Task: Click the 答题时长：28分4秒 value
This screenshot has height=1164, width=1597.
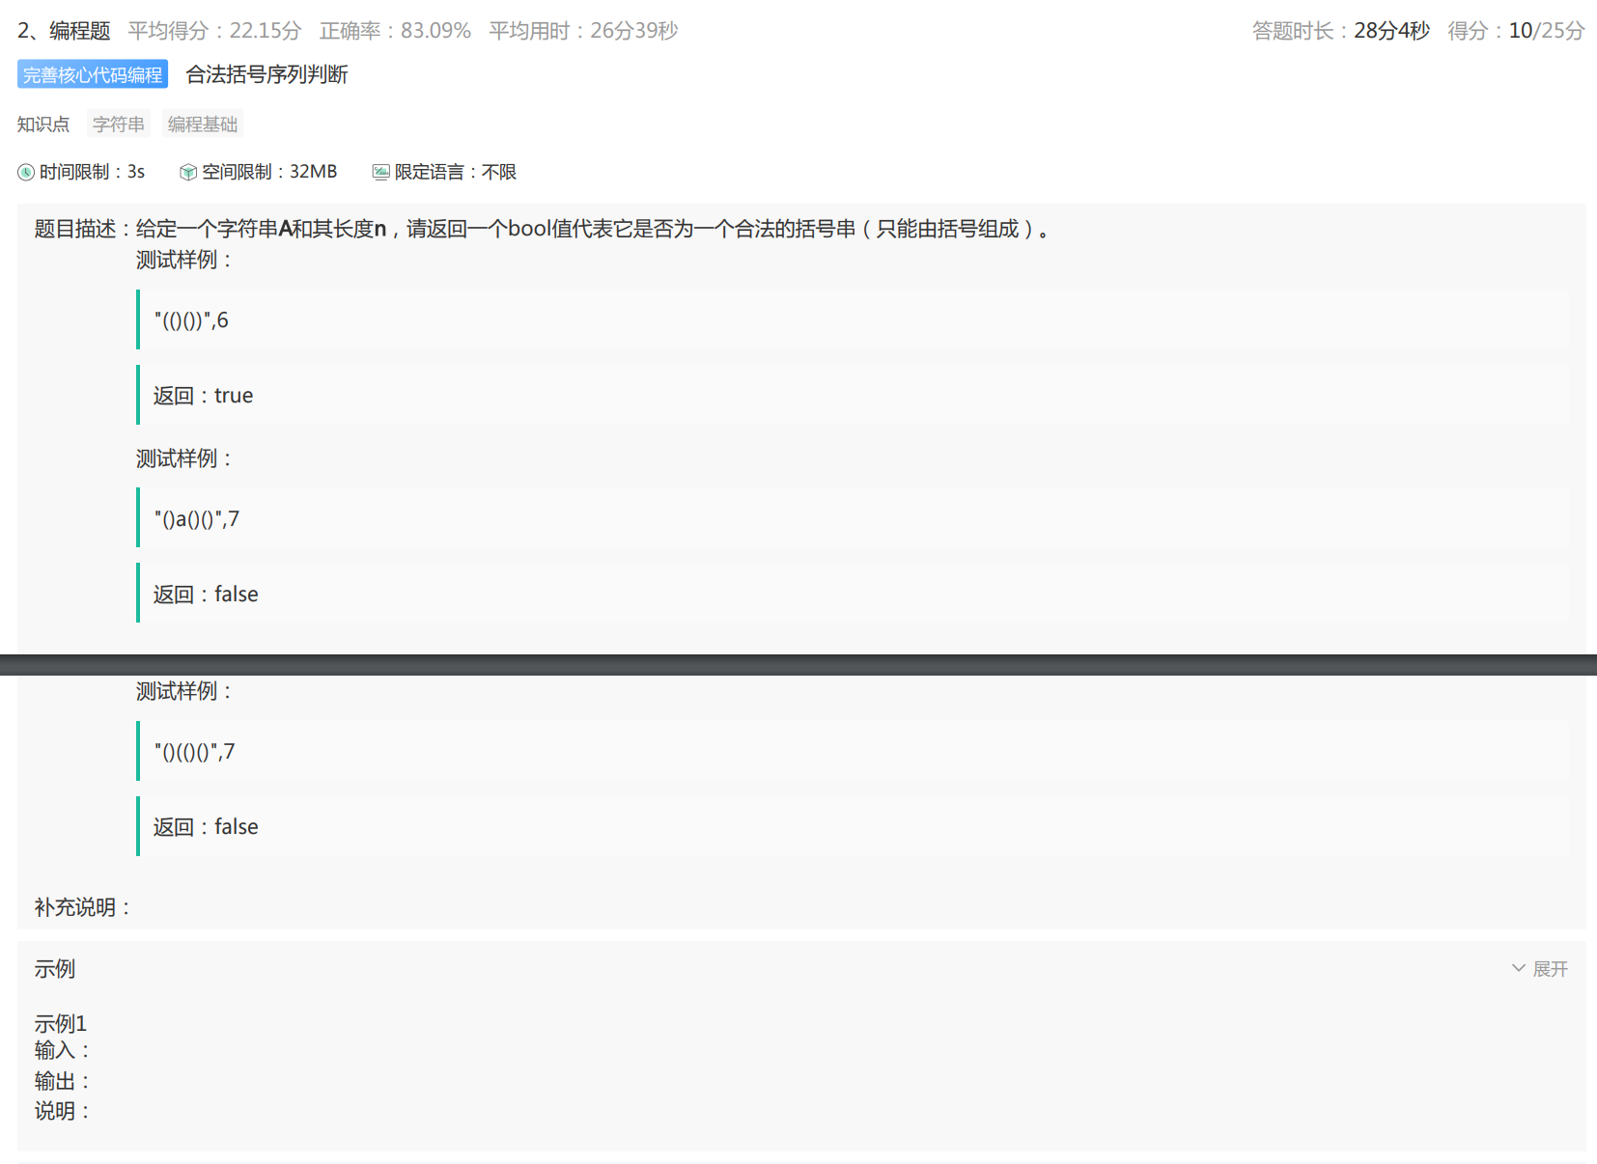Action: point(1340,31)
